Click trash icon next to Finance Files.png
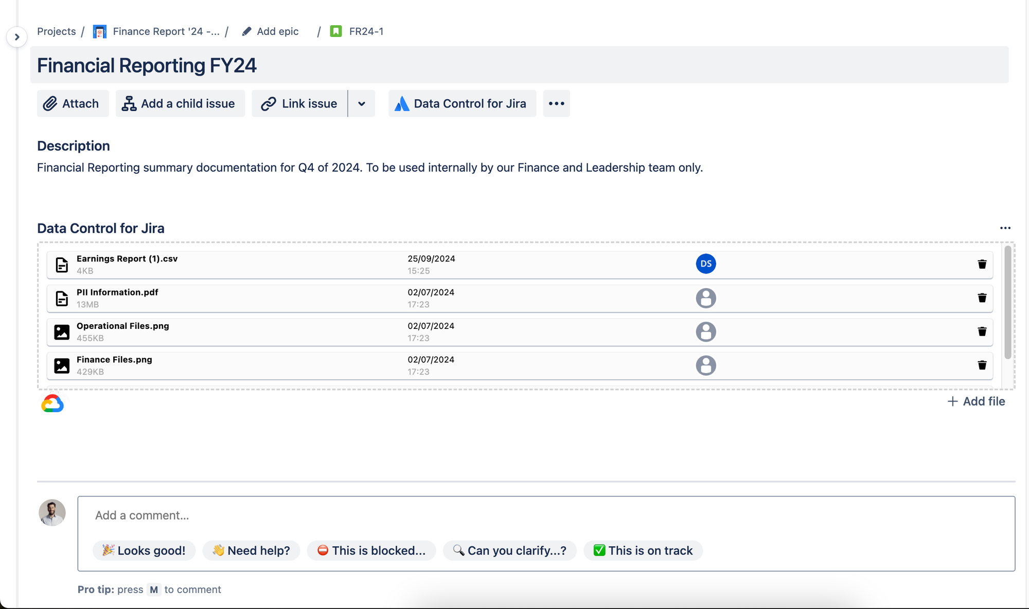The height and width of the screenshot is (609, 1029). [x=982, y=365]
